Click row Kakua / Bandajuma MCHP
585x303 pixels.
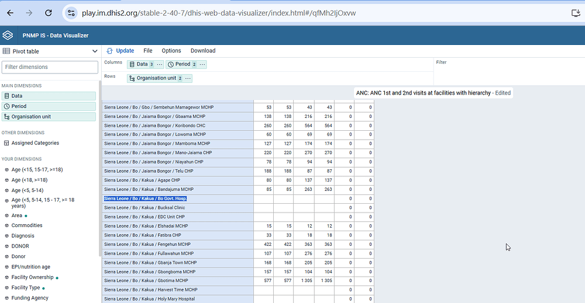[178, 190]
